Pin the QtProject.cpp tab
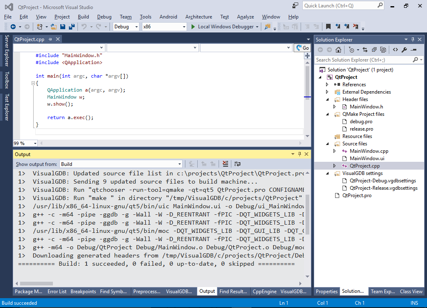 click(x=50, y=39)
